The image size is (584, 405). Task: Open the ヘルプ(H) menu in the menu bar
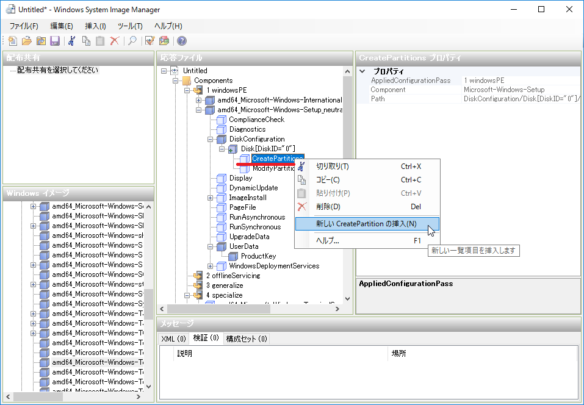[x=168, y=26]
